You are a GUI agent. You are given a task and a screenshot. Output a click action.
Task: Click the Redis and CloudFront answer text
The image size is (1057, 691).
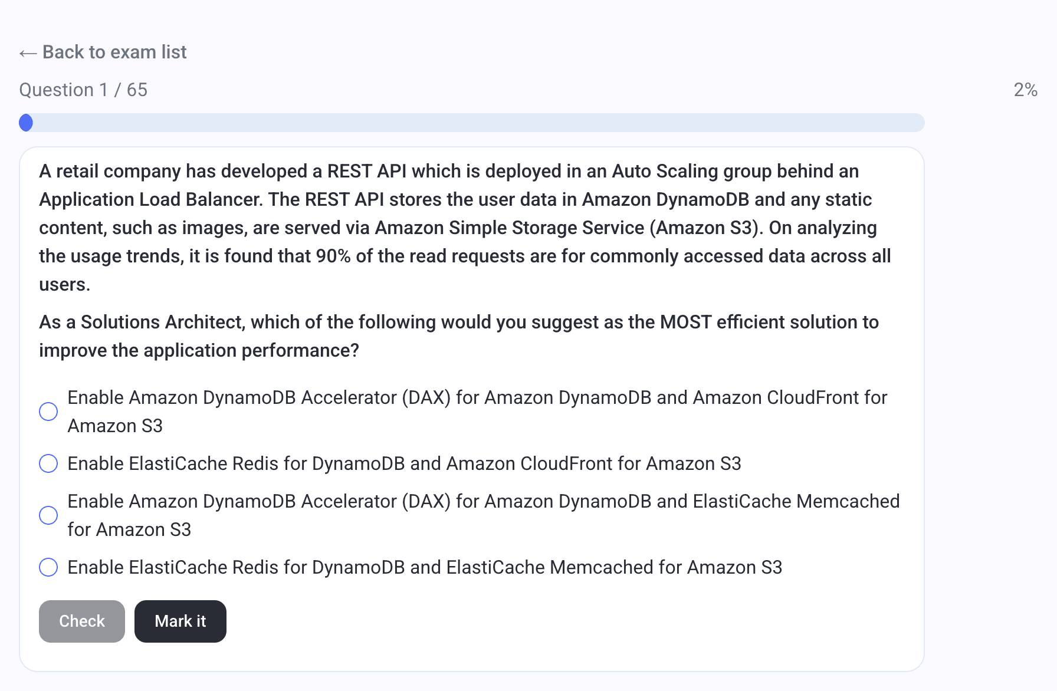(x=404, y=463)
